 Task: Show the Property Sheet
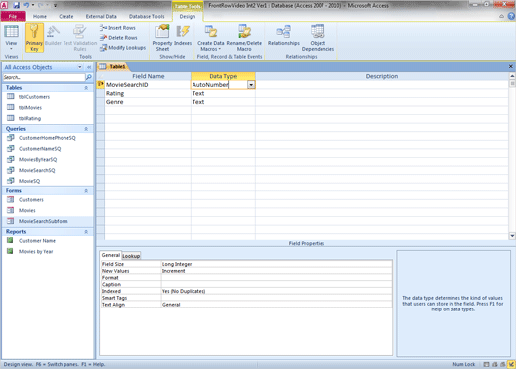click(x=162, y=38)
